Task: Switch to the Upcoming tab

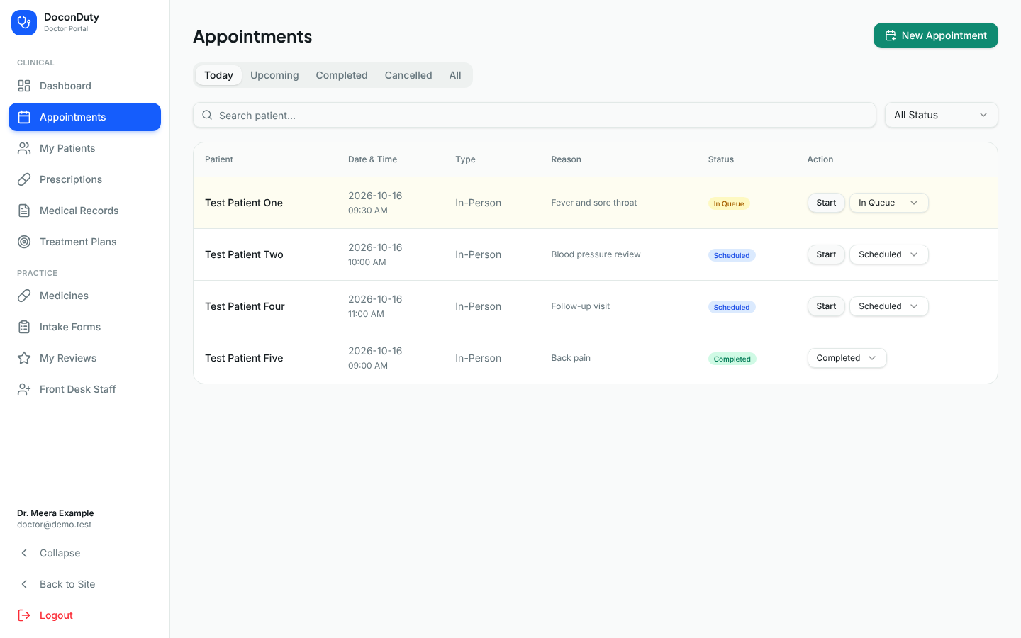Action: click(x=274, y=75)
